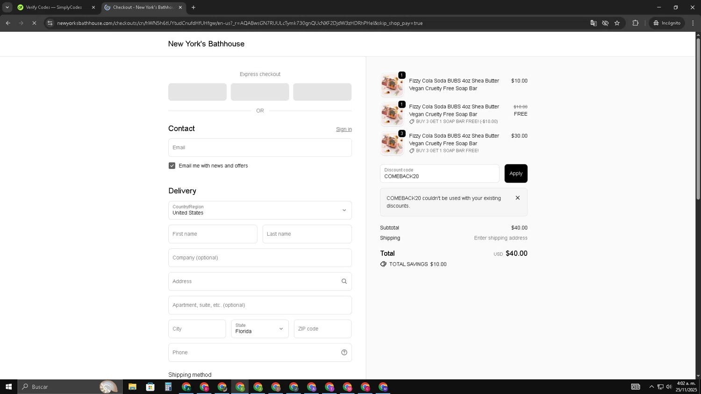
Task: Show hidden system tray icons
Action: [651, 387]
